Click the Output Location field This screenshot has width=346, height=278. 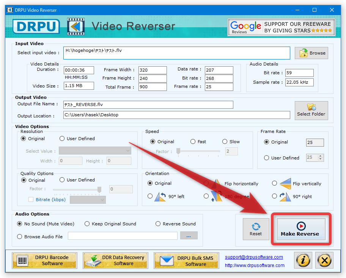[177, 115]
